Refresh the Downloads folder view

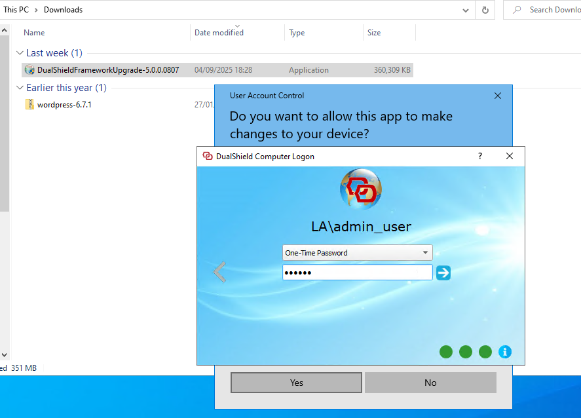pos(485,10)
